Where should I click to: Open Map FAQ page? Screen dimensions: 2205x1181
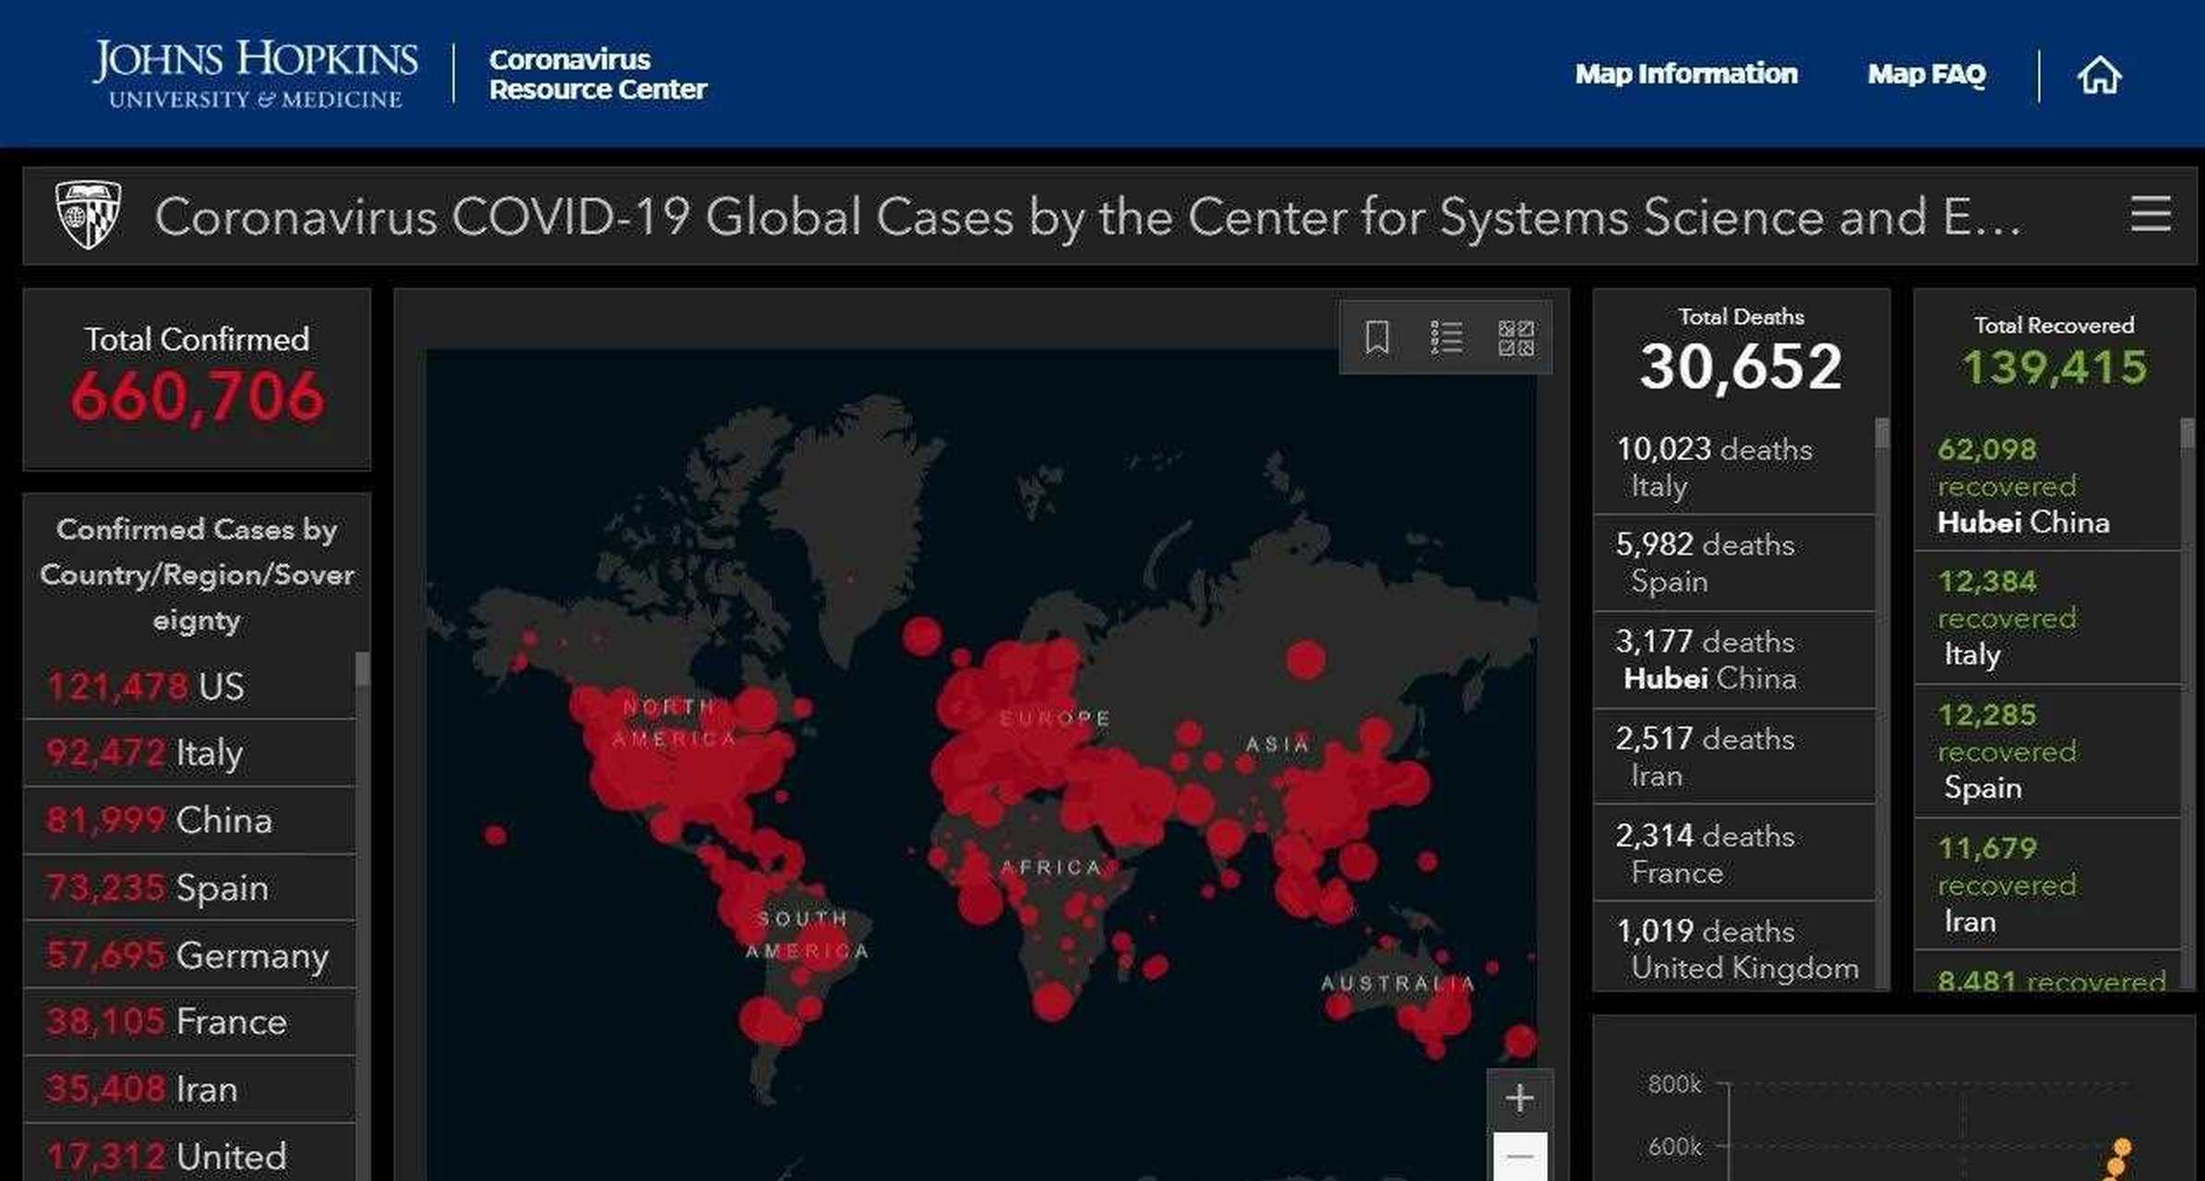(1926, 74)
